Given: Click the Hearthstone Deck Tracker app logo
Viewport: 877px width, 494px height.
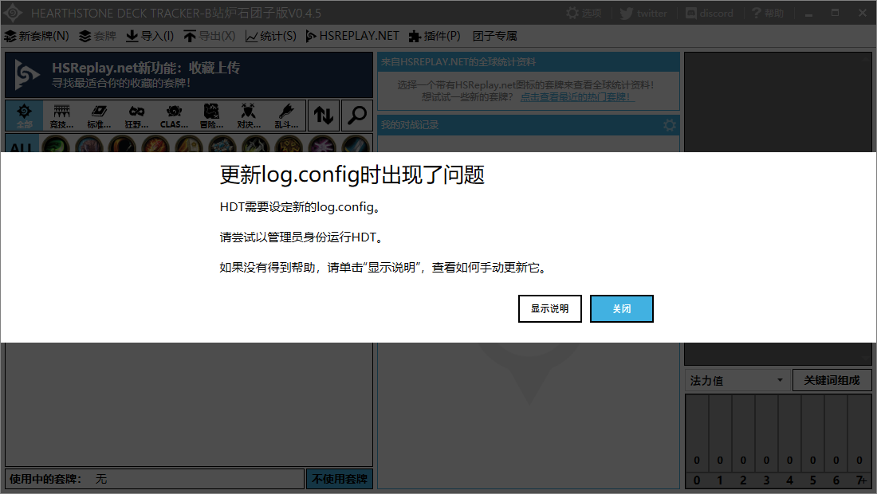Looking at the screenshot, I should point(12,13).
